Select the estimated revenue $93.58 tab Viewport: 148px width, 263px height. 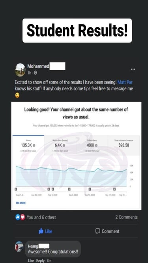point(124,145)
